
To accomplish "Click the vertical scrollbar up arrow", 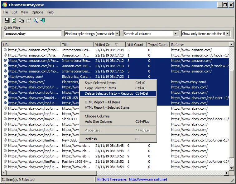I will (x=232, y=44).
